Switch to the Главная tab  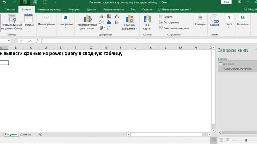click(x=10, y=10)
